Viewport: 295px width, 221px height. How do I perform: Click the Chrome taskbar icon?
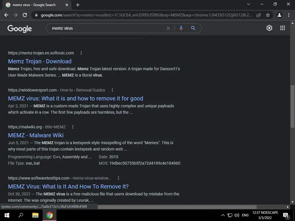click(50, 215)
